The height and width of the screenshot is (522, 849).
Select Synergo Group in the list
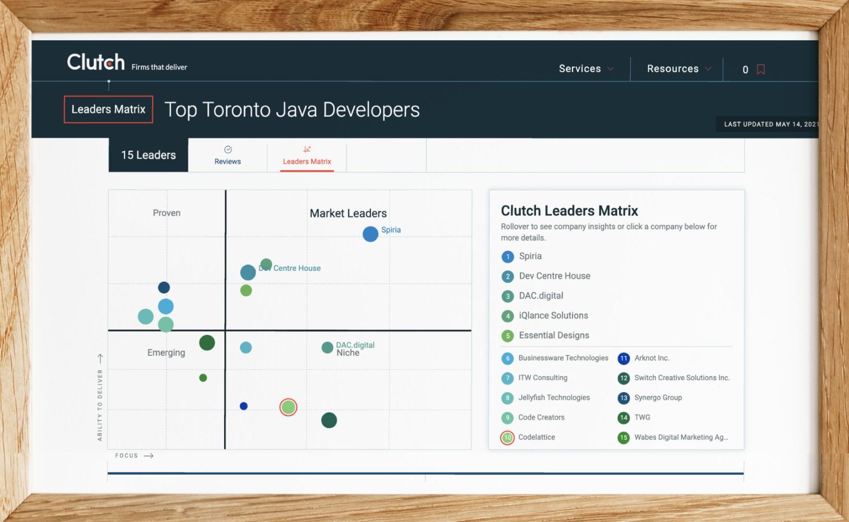tap(658, 398)
